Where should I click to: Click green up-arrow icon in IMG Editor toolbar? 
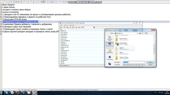click(x=73, y=27)
